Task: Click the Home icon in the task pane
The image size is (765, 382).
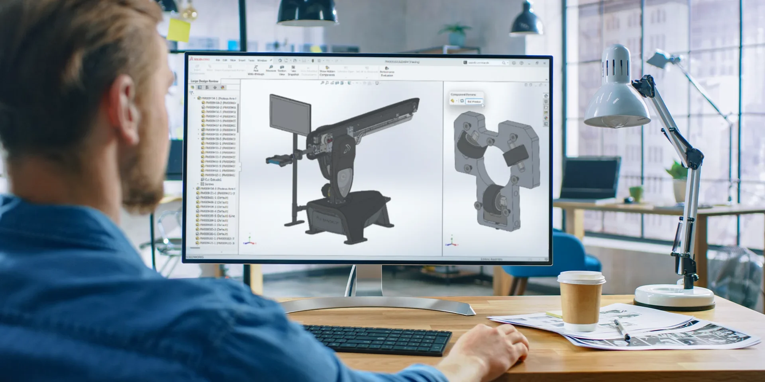Action: 546,96
